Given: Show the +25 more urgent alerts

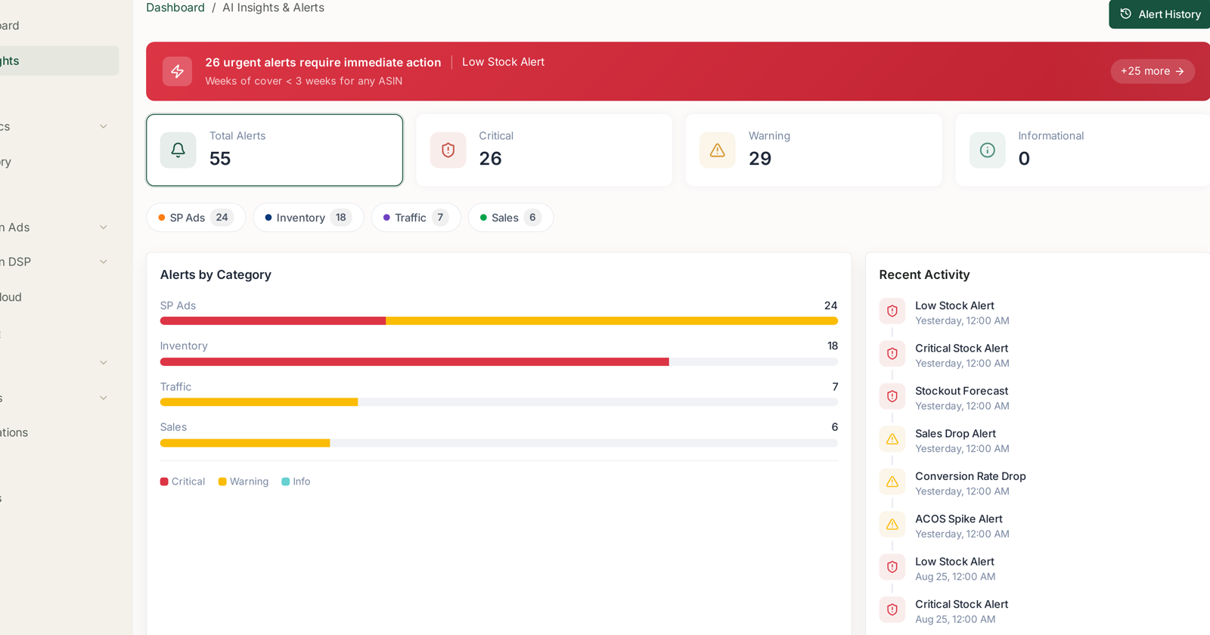Looking at the screenshot, I should (1153, 71).
